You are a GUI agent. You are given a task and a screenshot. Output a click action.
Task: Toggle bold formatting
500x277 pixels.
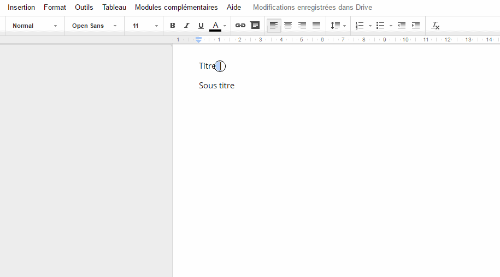click(x=173, y=26)
